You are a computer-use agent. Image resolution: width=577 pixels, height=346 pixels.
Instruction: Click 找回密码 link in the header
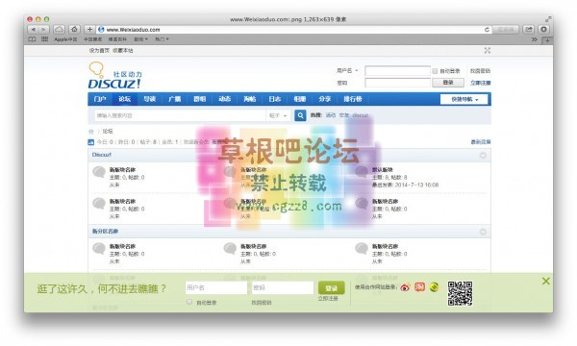coord(480,71)
